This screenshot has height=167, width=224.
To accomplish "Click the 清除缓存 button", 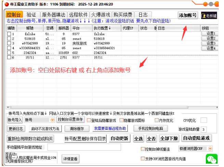I will click(77, 129).
